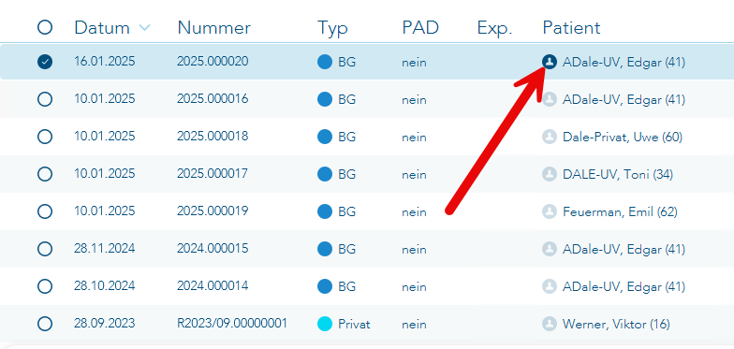This screenshot has height=349, width=734.
Task: Click Privat type label in last row
Action: point(354,324)
